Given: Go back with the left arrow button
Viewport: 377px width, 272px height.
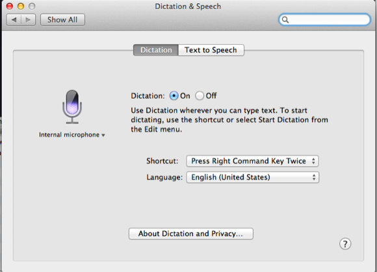Looking at the screenshot, I should click(14, 20).
